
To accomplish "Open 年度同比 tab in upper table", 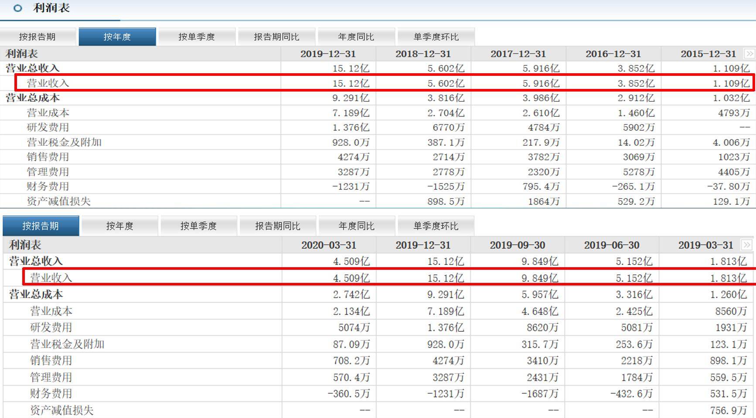I will click(356, 37).
